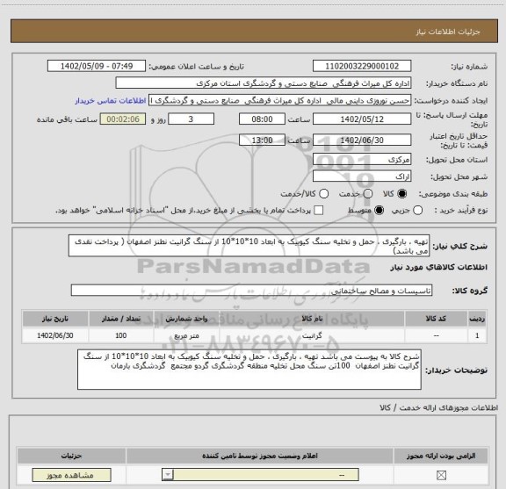This screenshot has height=489, width=506.
Task: Click the buyer notes text area
Action: pyautogui.click(x=249, y=370)
